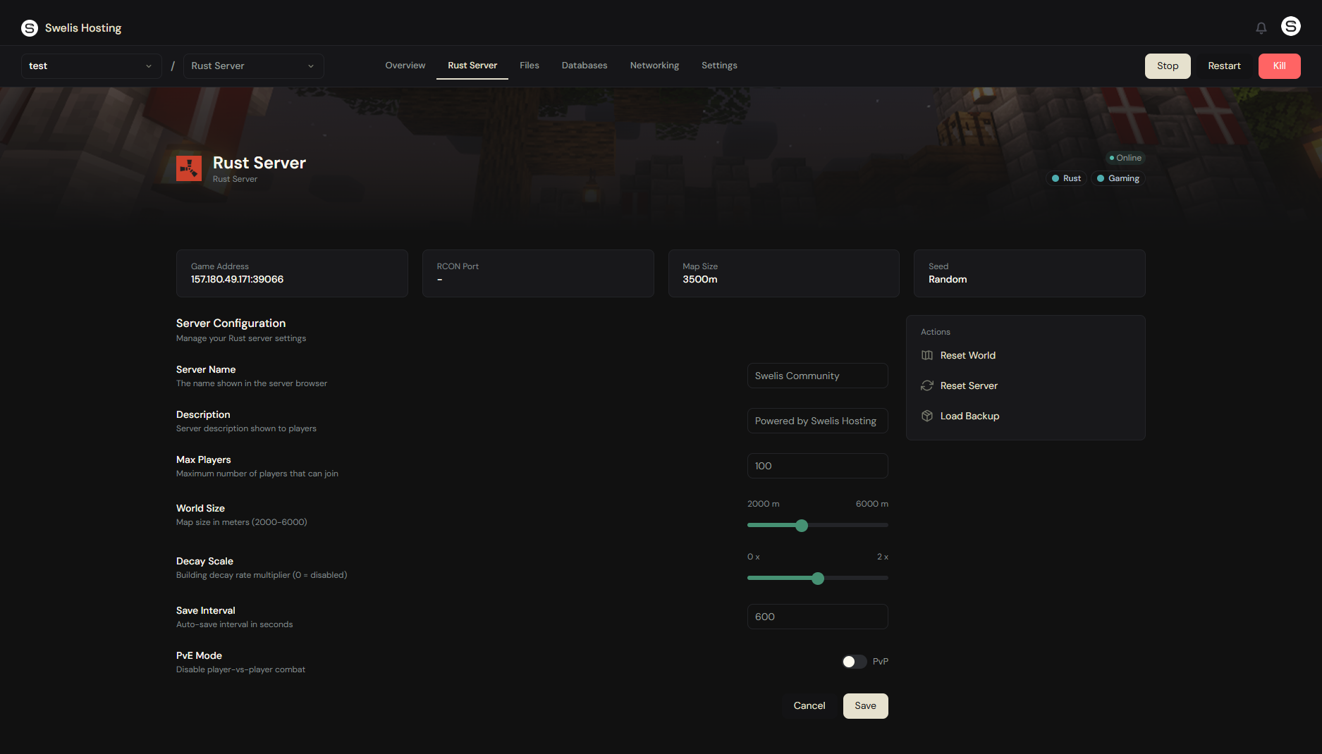Expand the Rust Server breadcrumb dropdown
Screen dimensions: 1322x754
[x=252, y=66]
